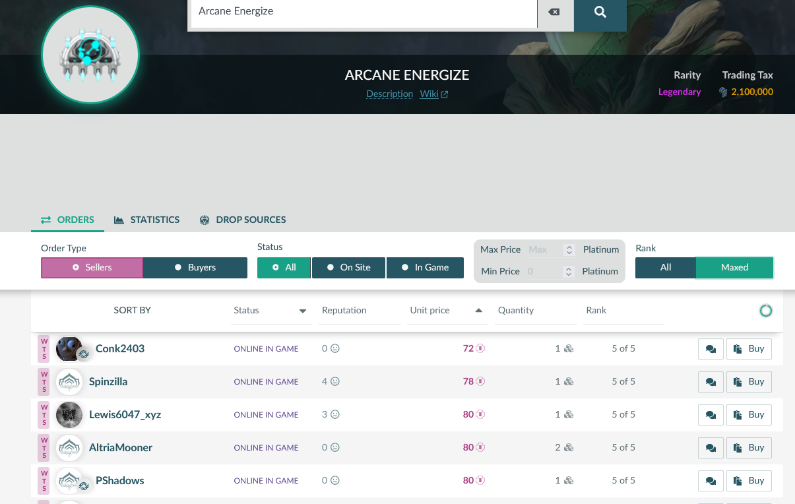Click Buy on Conk2403's order
This screenshot has width=795, height=504.
tap(749, 349)
